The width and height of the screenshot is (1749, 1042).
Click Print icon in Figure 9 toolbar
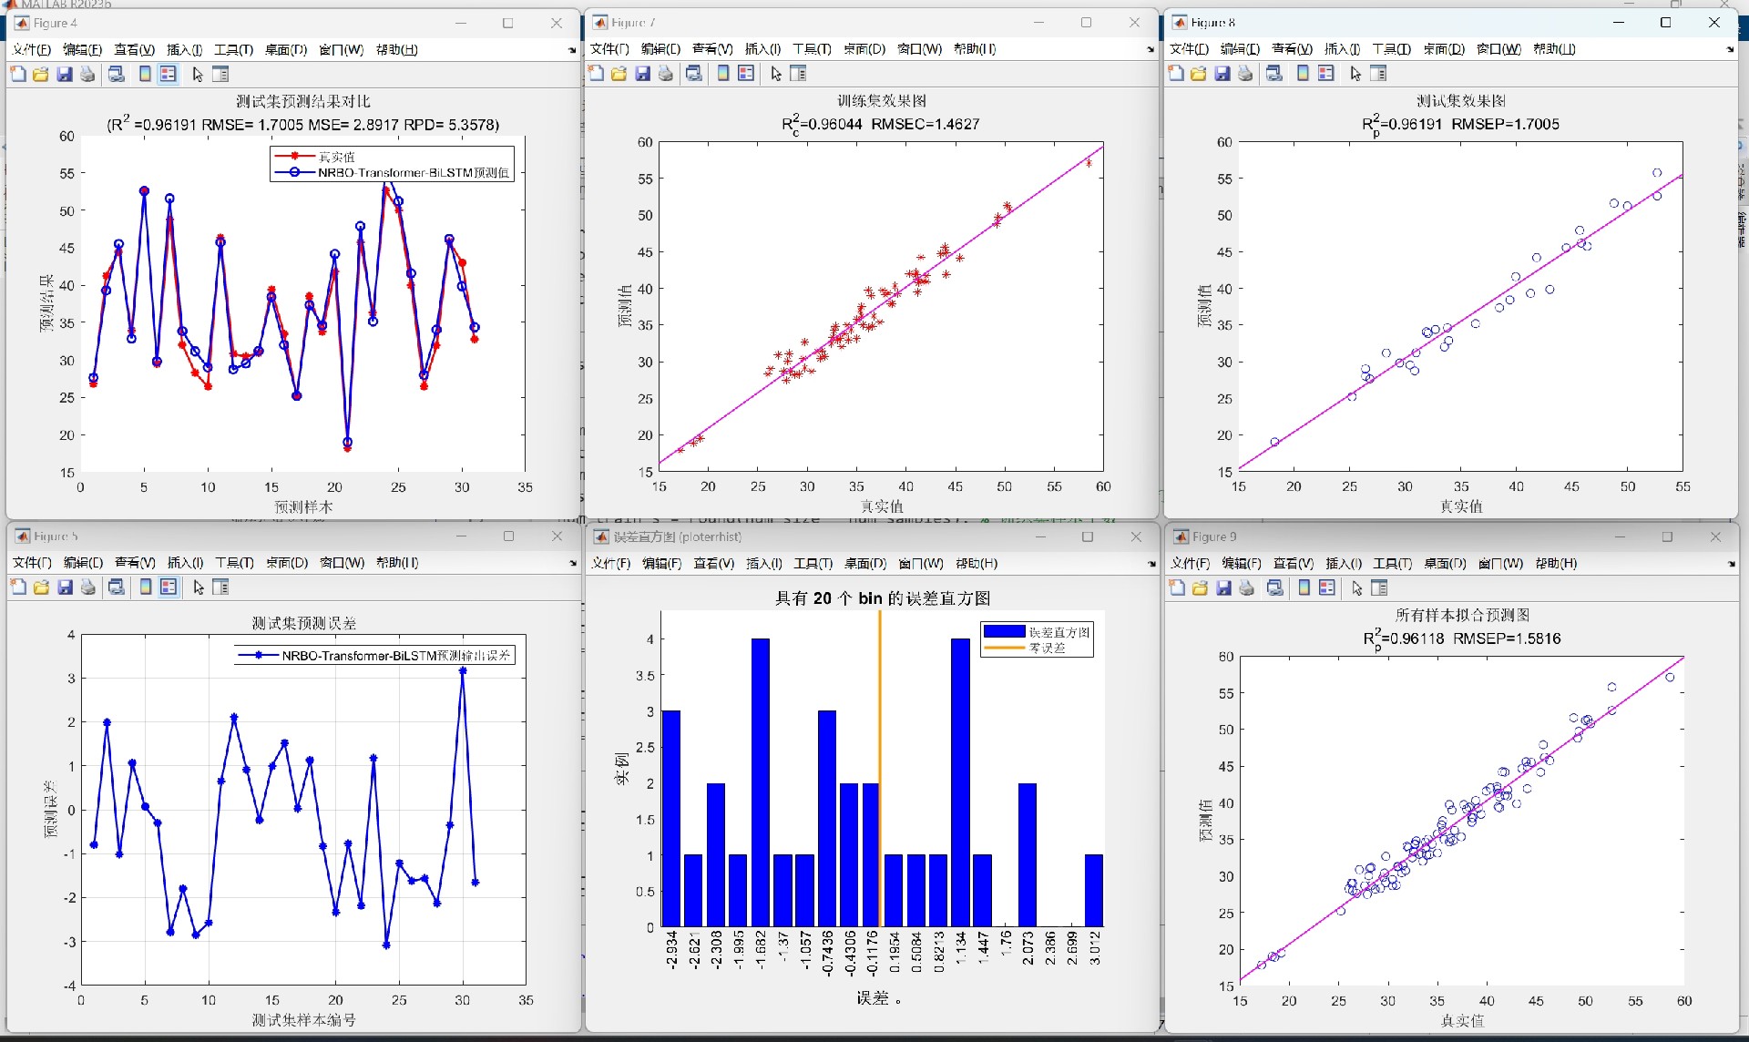pyautogui.click(x=1247, y=588)
